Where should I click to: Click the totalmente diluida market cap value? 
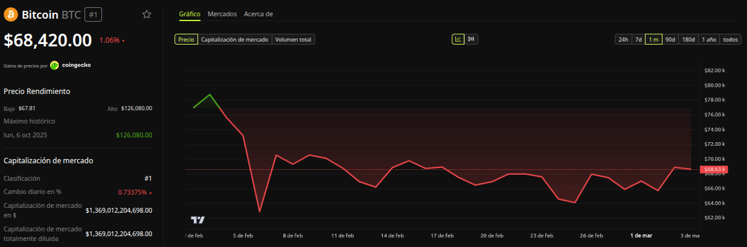pos(119,234)
